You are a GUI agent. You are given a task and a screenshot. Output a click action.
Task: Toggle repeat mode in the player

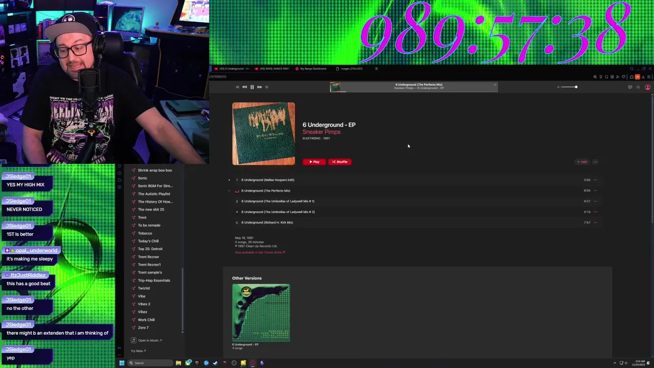click(267, 87)
